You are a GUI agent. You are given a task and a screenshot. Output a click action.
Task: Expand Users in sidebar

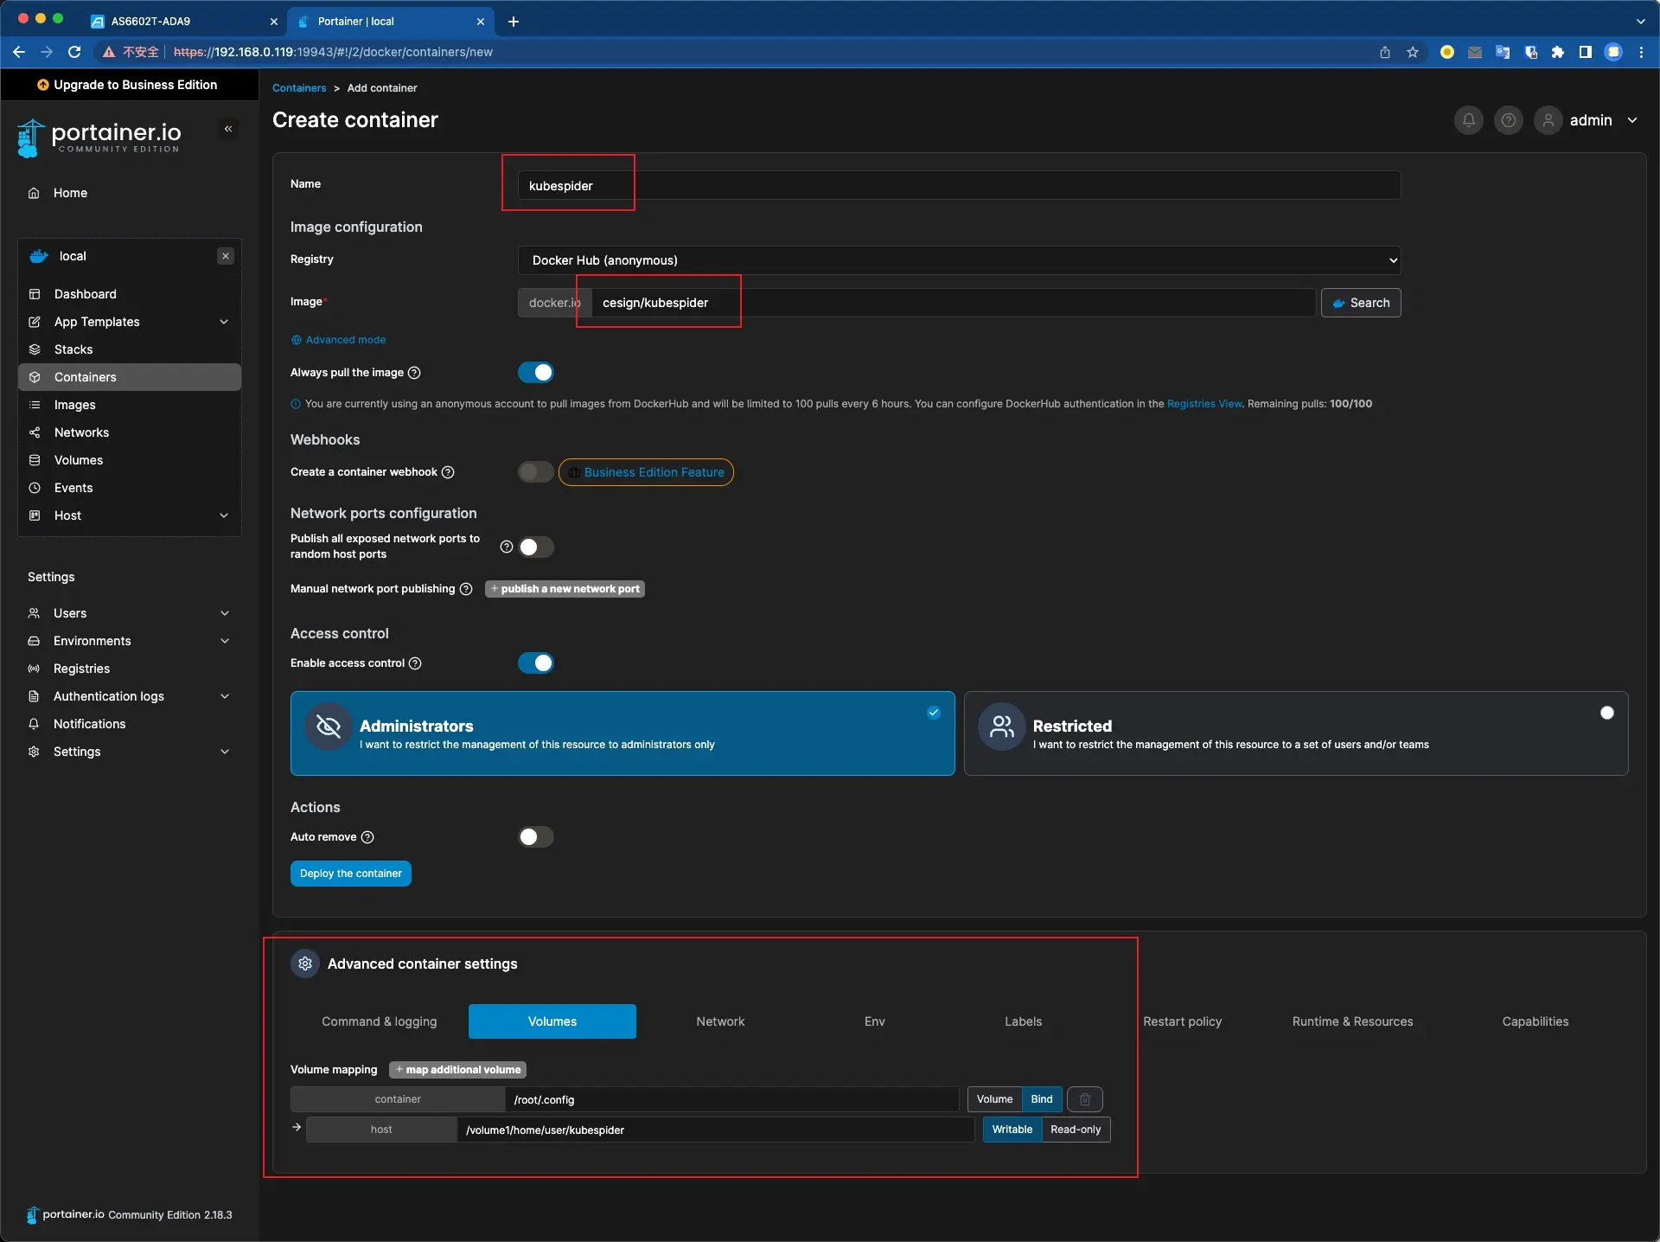coord(225,613)
